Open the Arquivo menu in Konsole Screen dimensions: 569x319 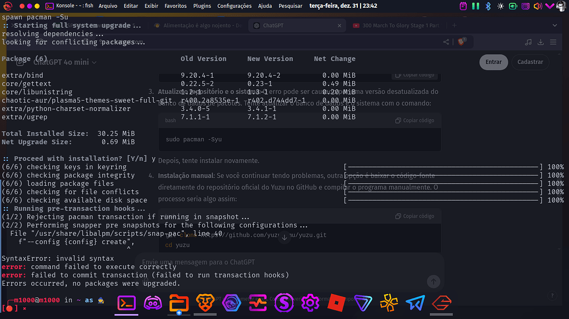108,6
